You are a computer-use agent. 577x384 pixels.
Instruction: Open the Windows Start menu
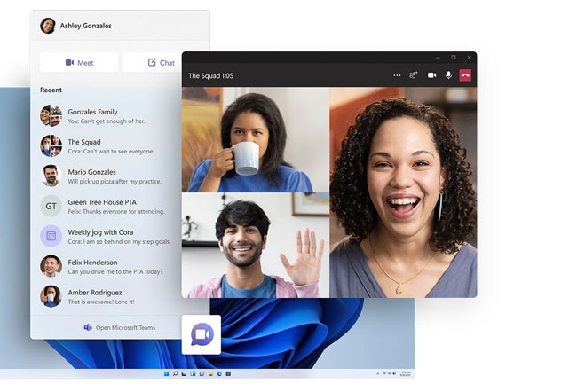166,373
